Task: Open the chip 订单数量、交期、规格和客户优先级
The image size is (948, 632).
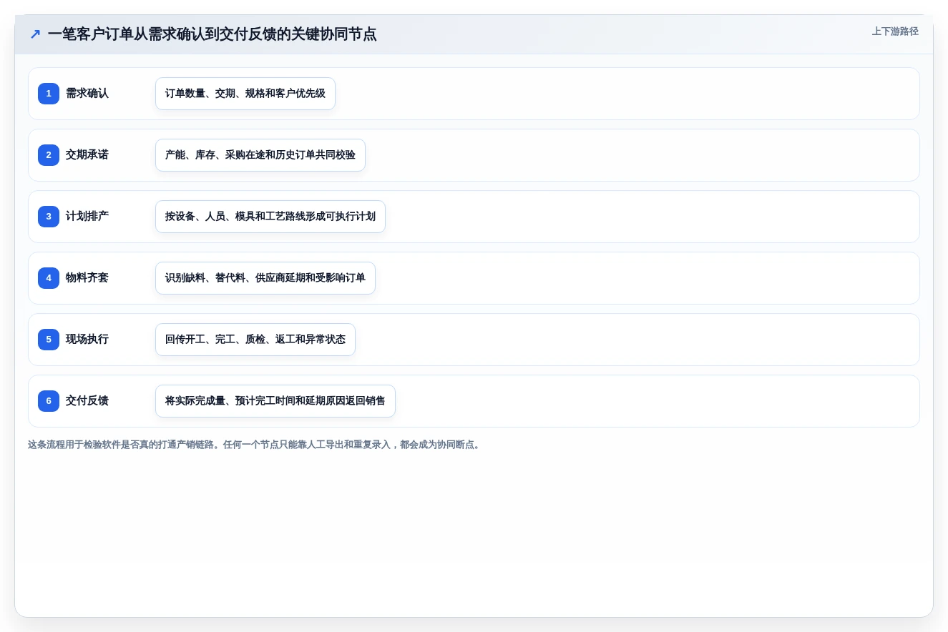Action: click(245, 94)
